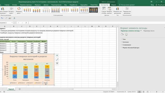Open the Формулы ribbon tab
The image size is (165, 93).
(38, 5)
